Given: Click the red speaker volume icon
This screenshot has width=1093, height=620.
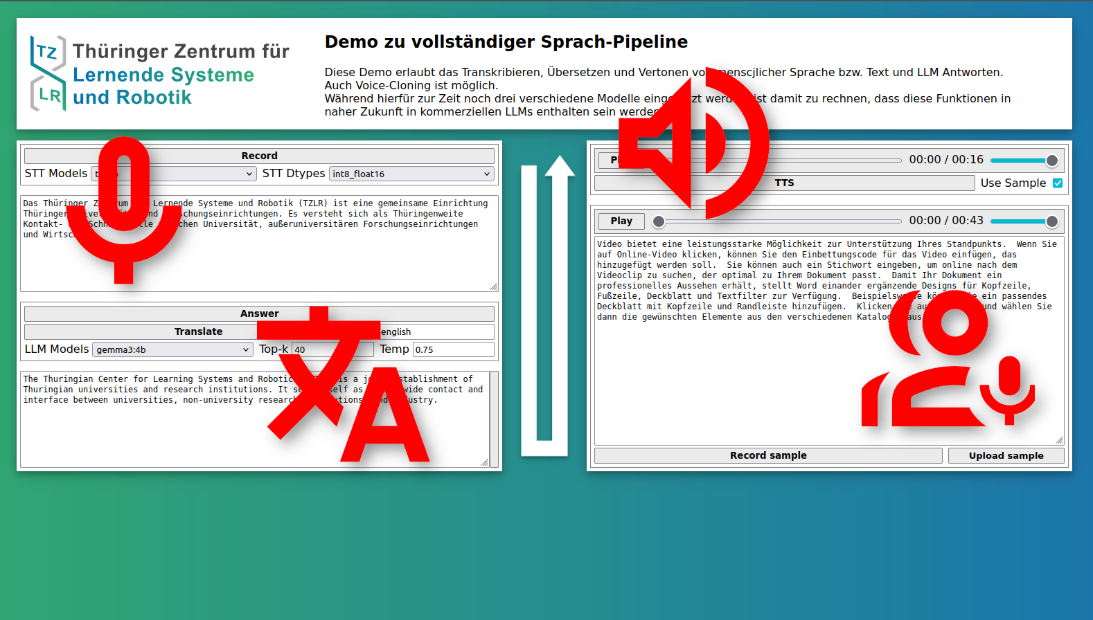Looking at the screenshot, I should click(693, 144).
